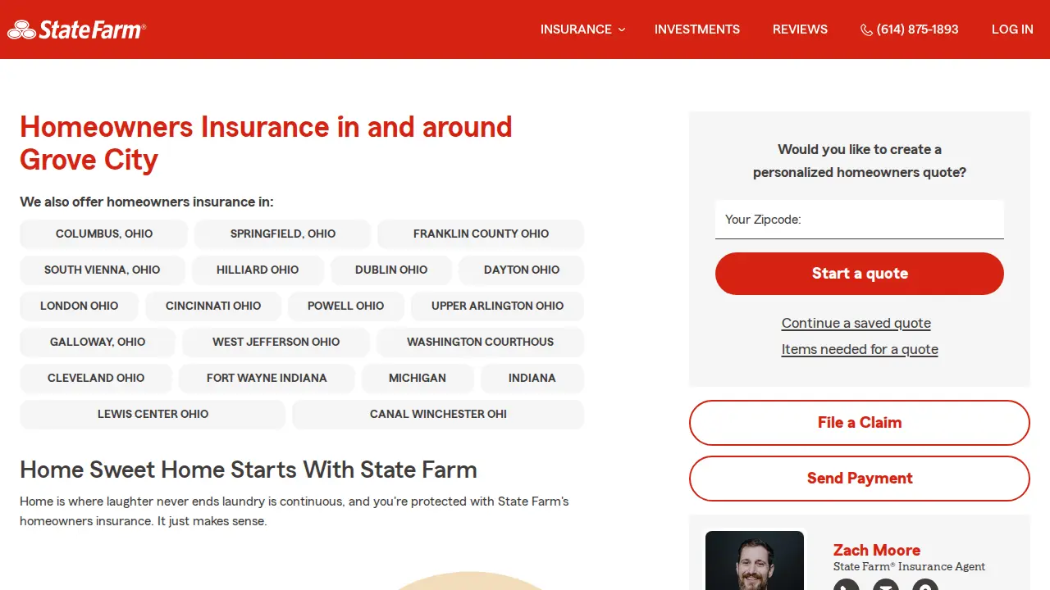The image size is (1050, 590).
Task: Call the (614) 875-1893 phone number
Action: [917, 29]
